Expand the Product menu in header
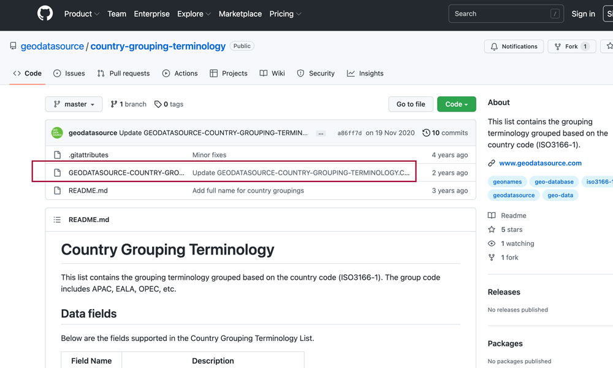This screenshot has height=368, width=613. 82,14
